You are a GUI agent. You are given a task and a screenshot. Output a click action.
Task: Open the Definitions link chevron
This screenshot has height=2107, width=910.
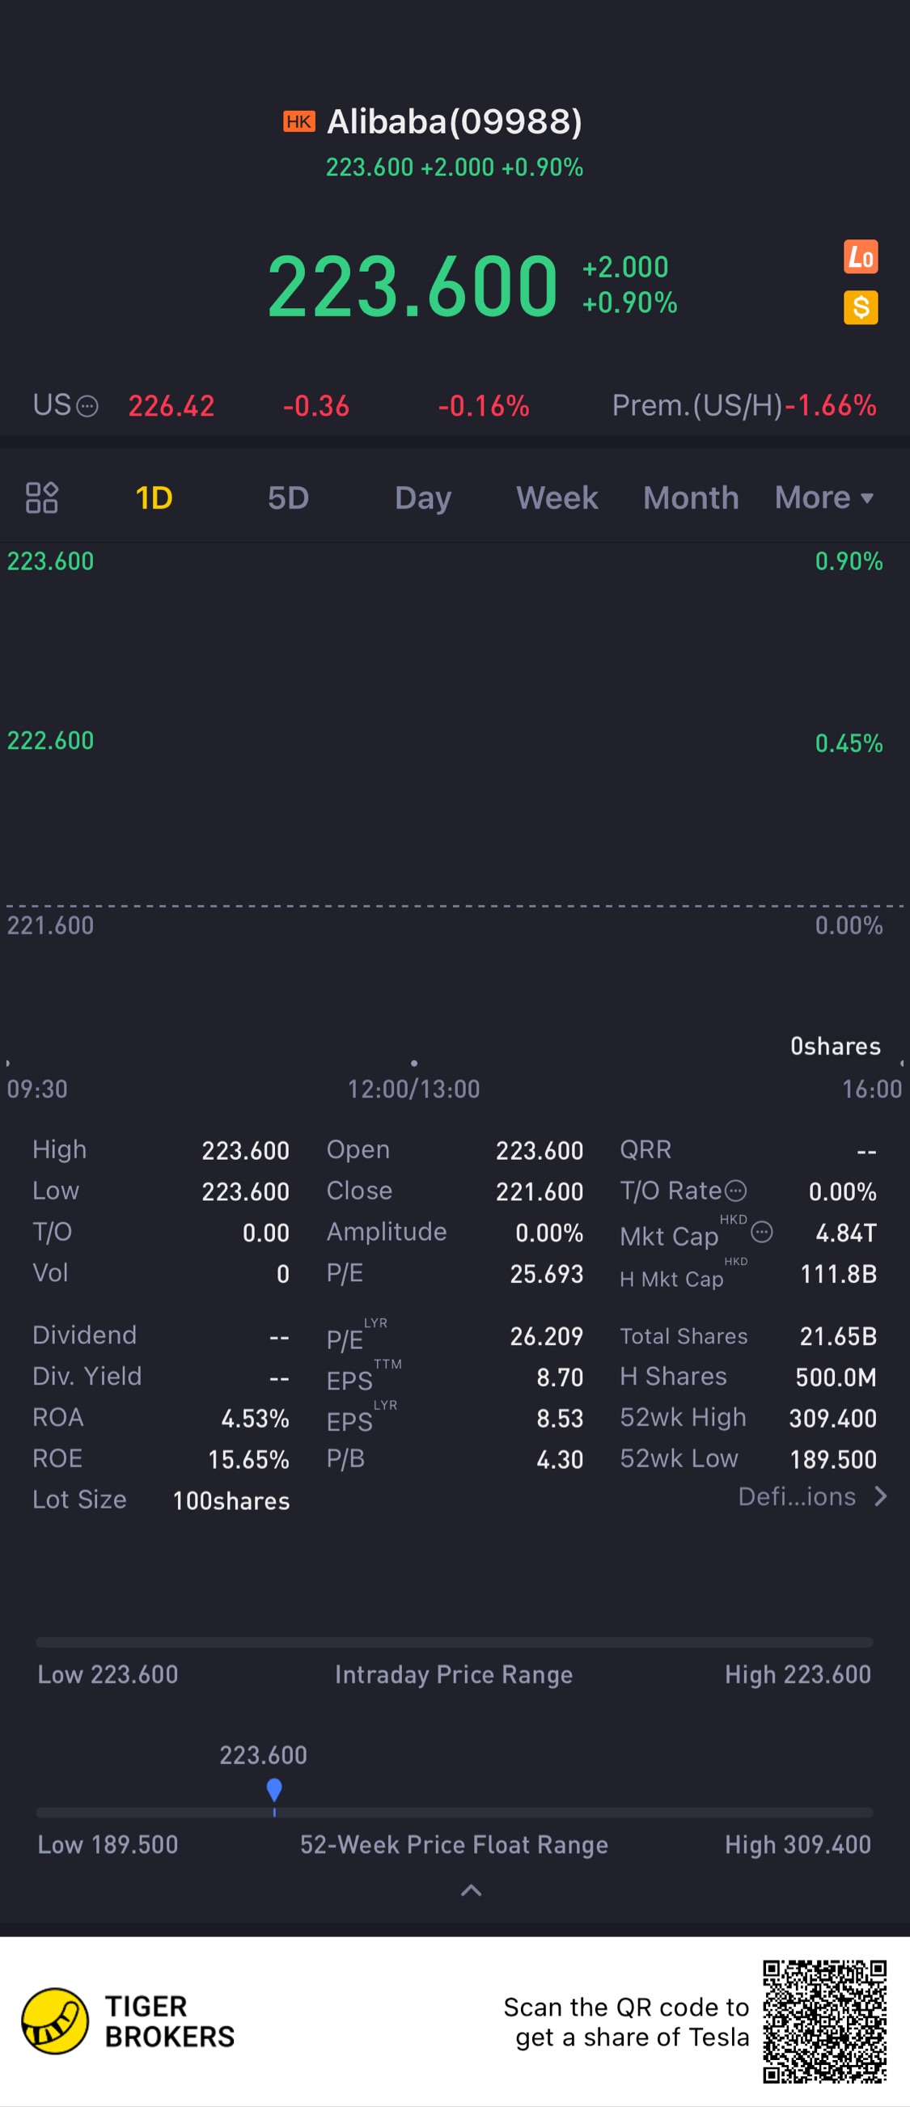pos(881,1496)
